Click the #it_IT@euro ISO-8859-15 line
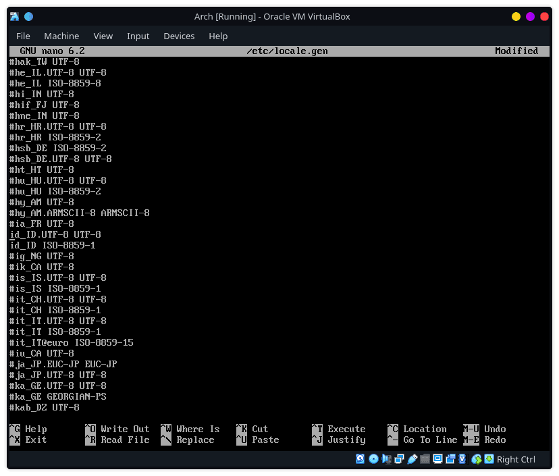The height and width of the screenshot is (476, 559). 72,342
